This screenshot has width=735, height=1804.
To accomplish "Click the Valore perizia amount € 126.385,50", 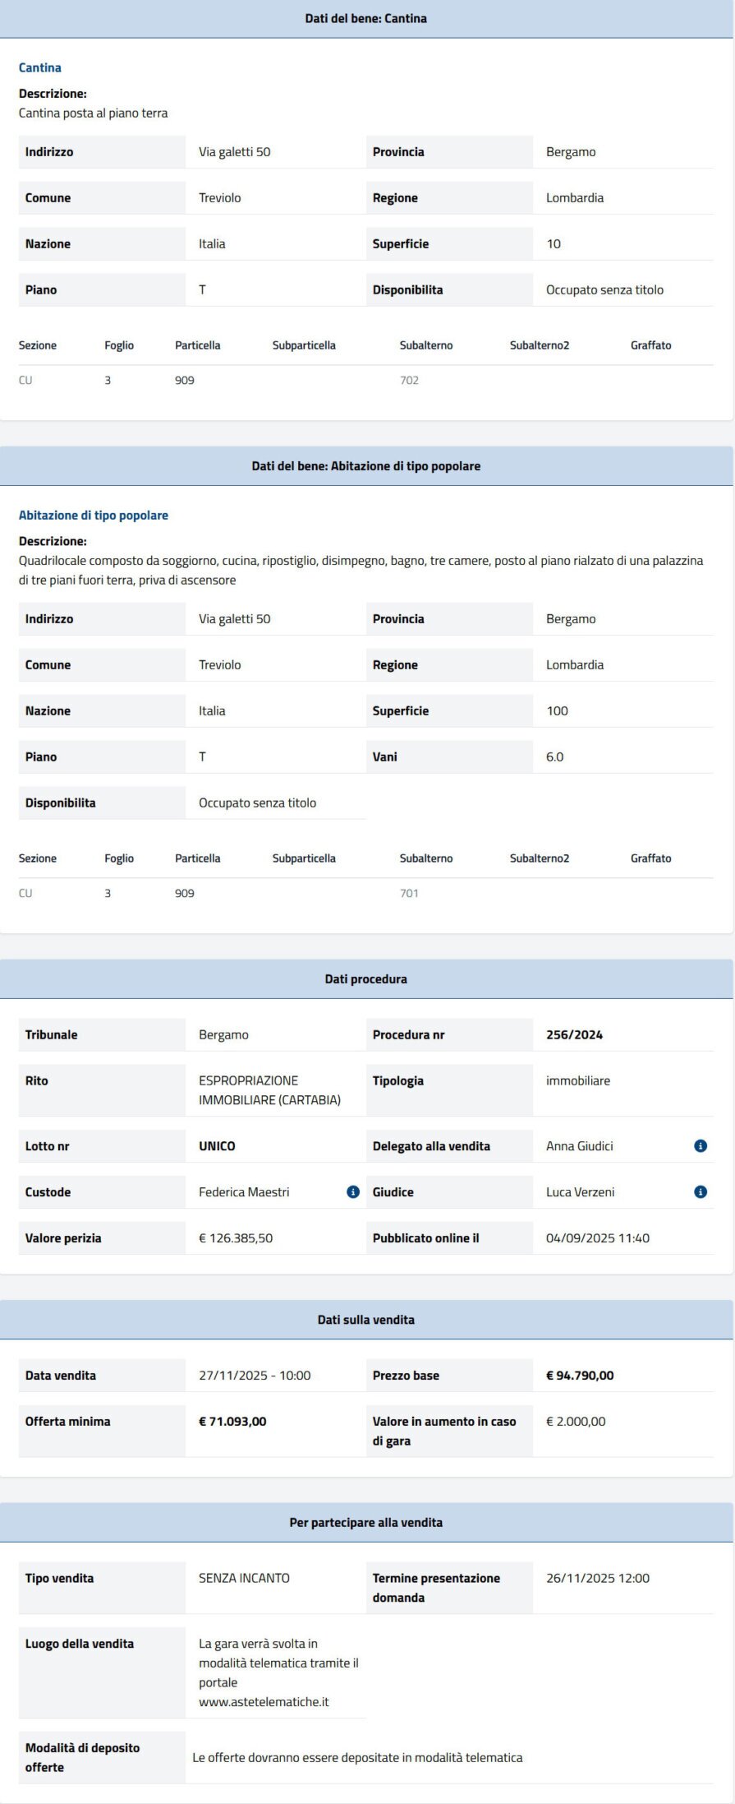I will point(236,1237).
